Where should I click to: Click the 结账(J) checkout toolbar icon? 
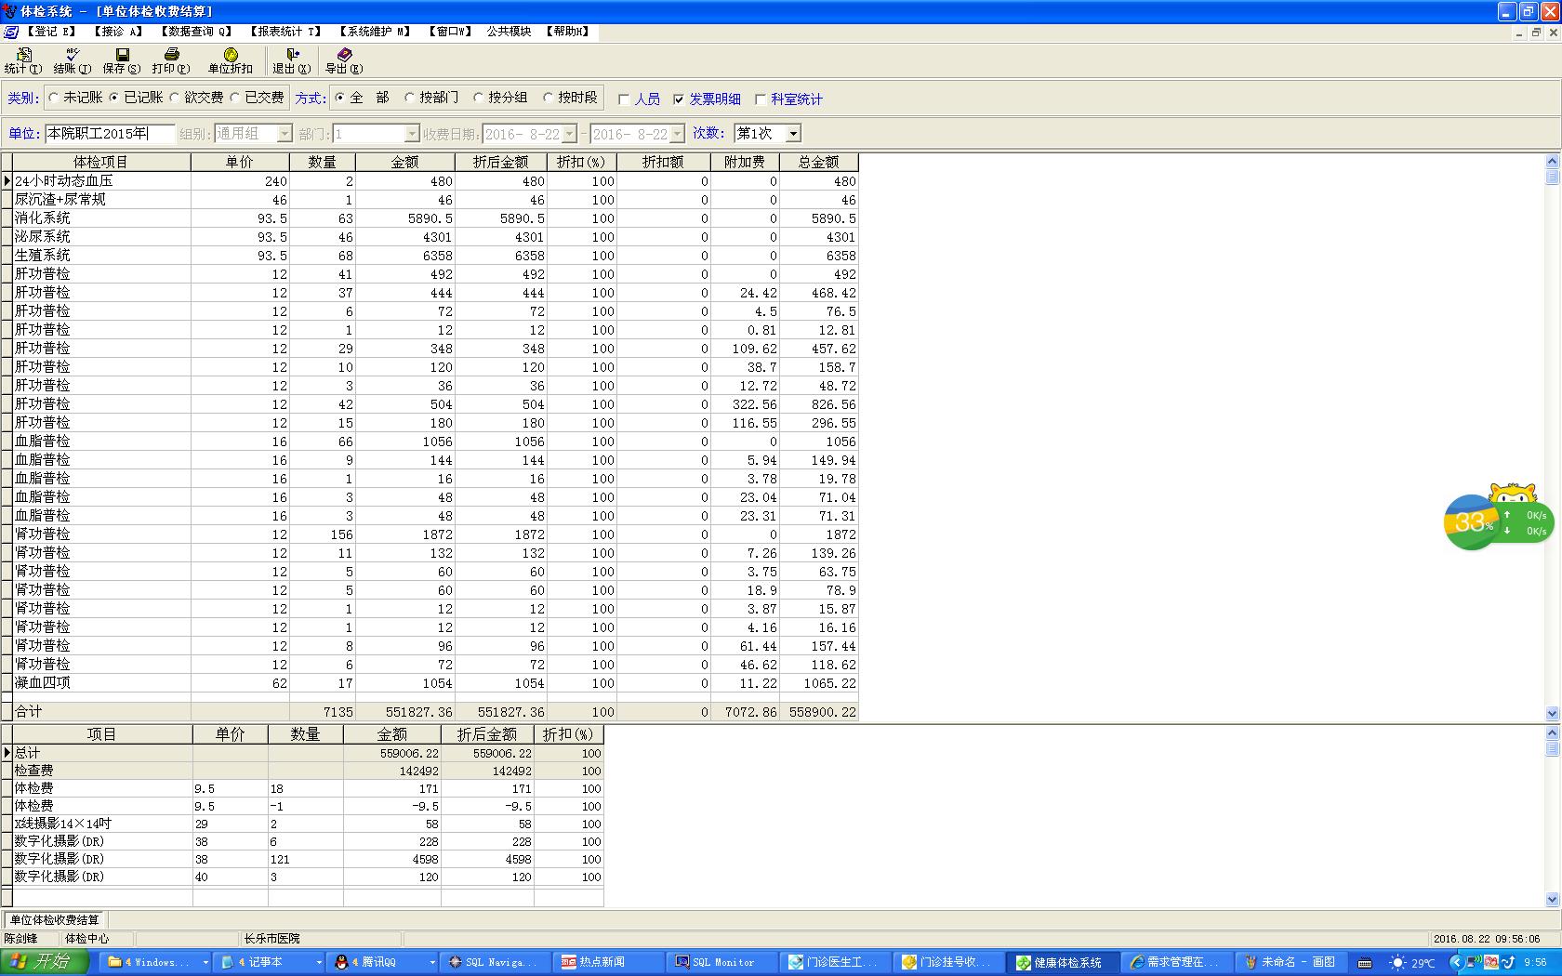[x=72, y=61]
